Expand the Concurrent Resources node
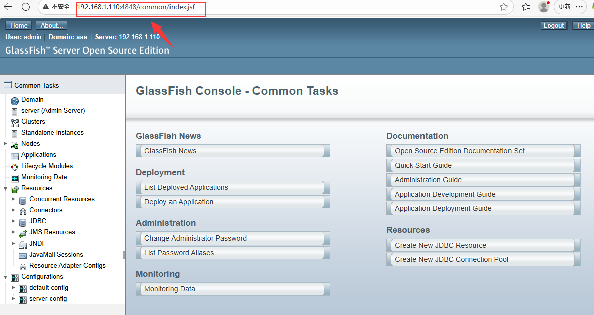The width and height of the screenshot is (594, 315). 13,199
